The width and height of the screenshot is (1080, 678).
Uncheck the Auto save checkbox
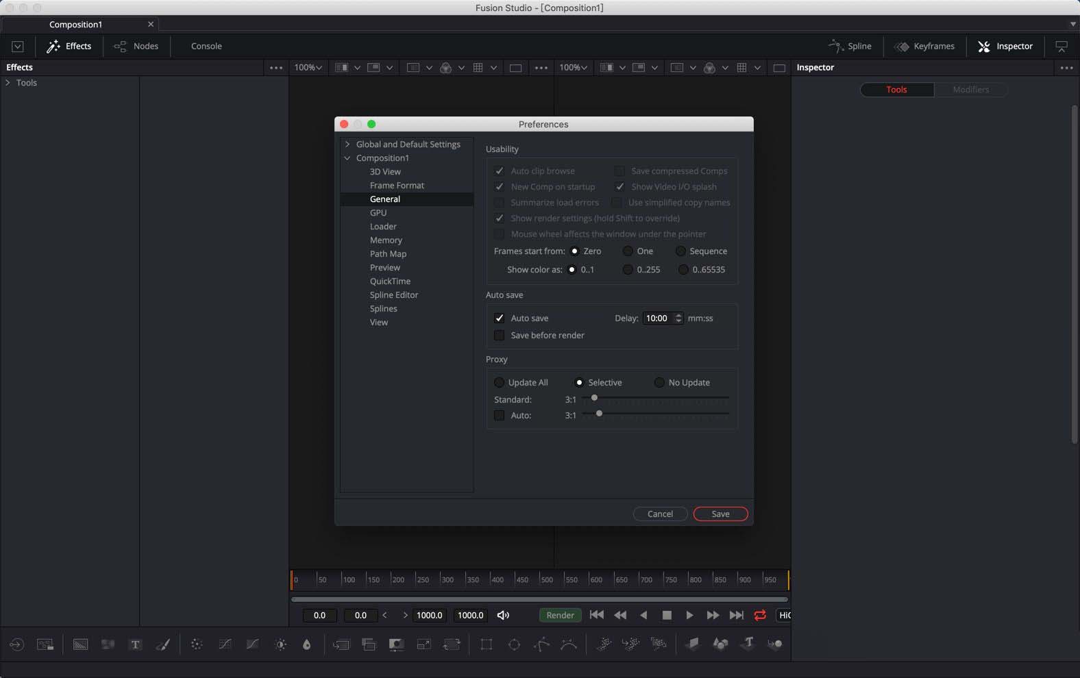point(500,318)
